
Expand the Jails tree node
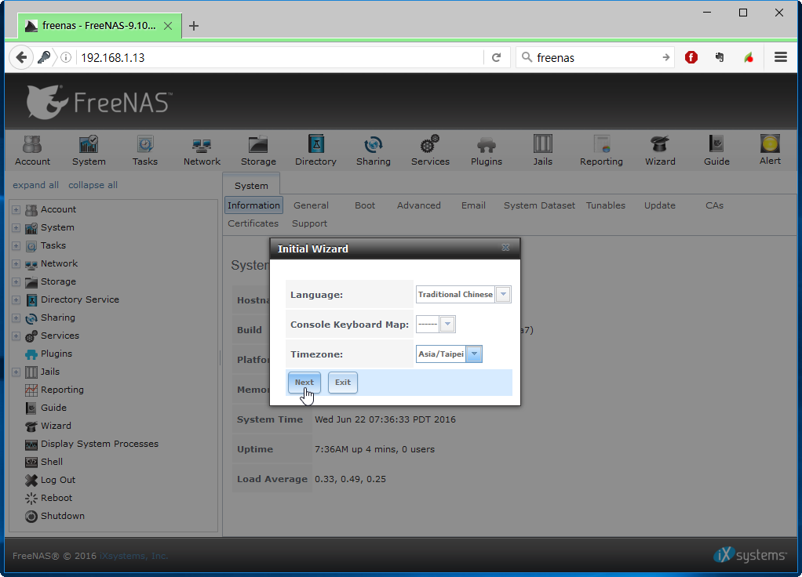[x=16, y=372]
